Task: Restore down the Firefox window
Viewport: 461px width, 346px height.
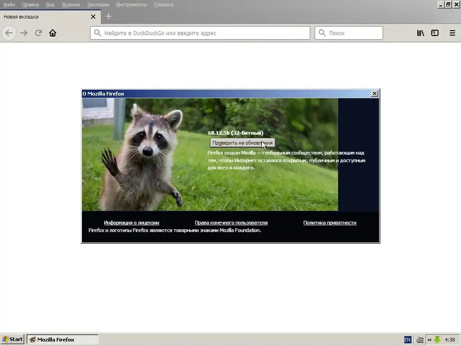Action: pyautogui.click(x=448, y=5)
